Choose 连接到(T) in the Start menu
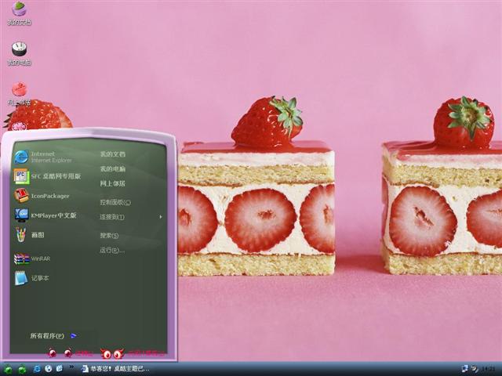502x376 pixels. click(112, 217)
